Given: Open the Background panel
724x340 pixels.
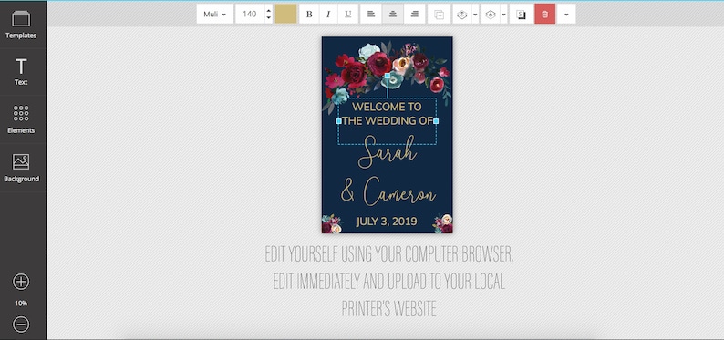Looking at the screenshot, I should point(21,168).
